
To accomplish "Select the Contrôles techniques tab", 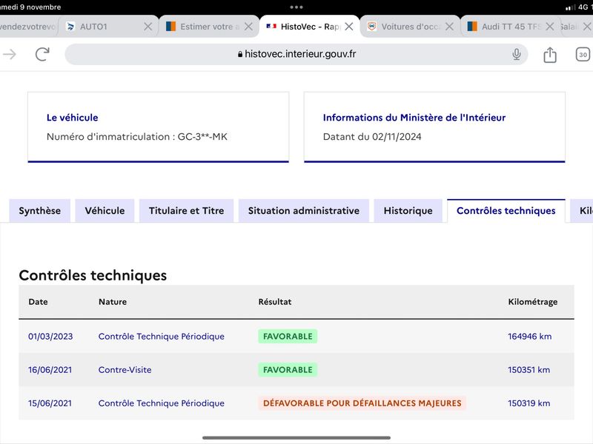I will (506, 211).
